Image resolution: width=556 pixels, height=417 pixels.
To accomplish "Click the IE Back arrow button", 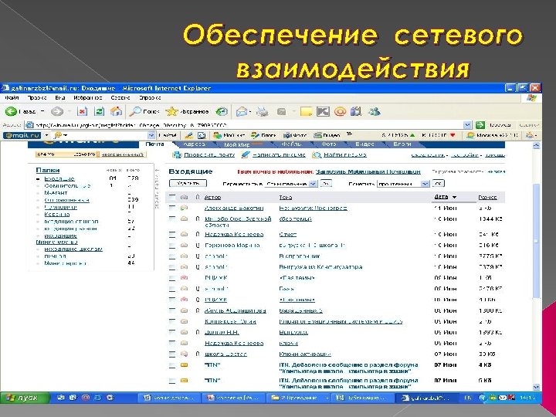I will pos(11,112).
